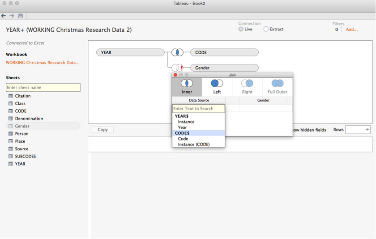The width and height of the screenshot is (376, 239).
Task: Select the Full Outer join type
Action: pos(278,87)
